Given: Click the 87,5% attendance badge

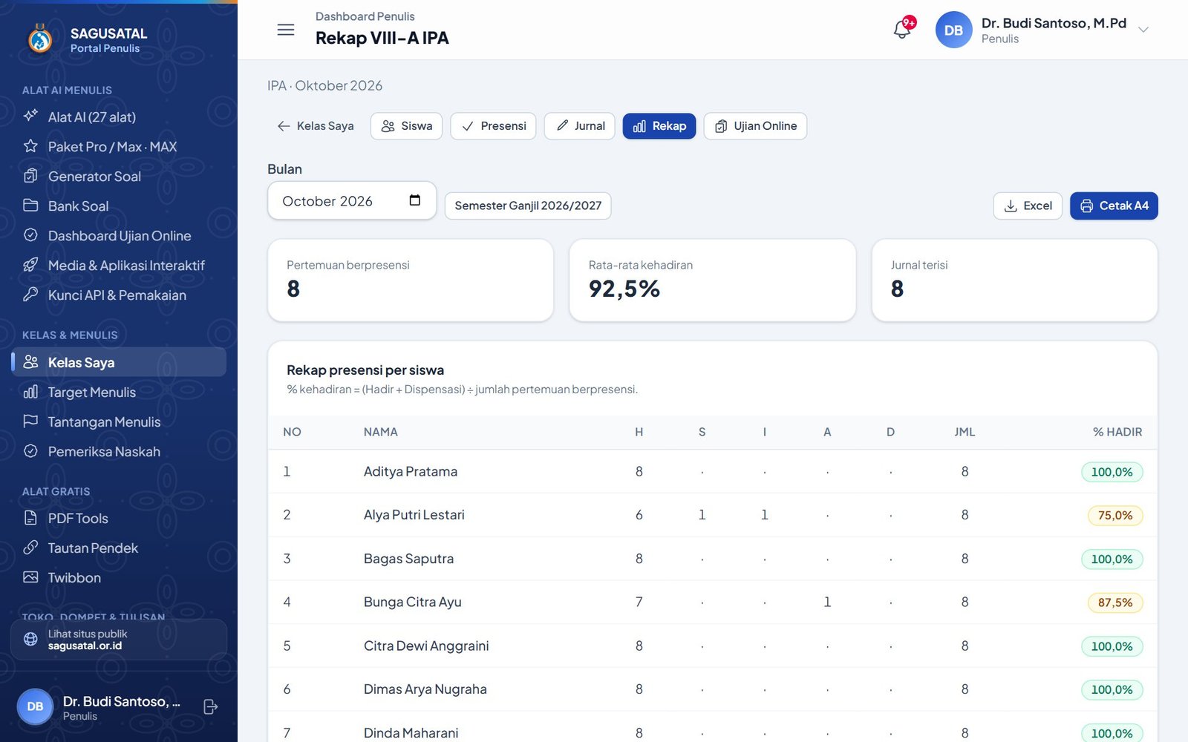Looking at the screenshot, I should click(x=1115, y=603).
